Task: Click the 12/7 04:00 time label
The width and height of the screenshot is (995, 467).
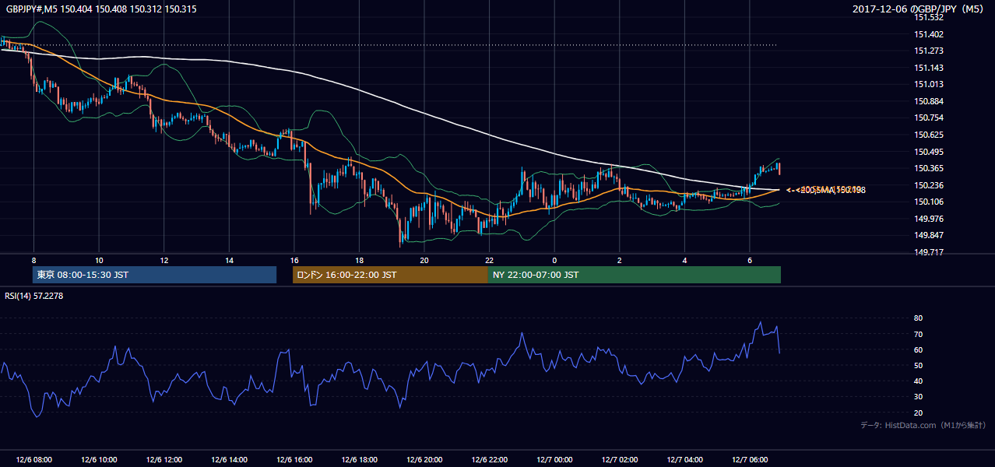Action: 684,460
